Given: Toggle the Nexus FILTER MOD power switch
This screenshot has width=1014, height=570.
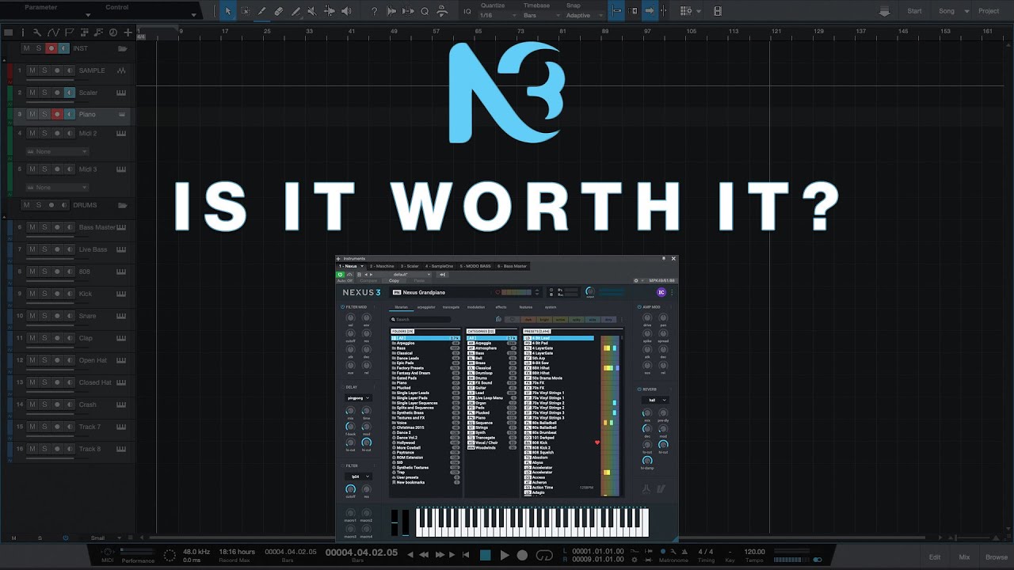Looking at the screenshot, I should point(343,306).
